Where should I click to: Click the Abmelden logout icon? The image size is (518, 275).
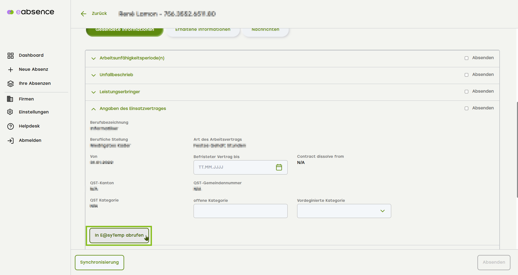coord(11,141)
